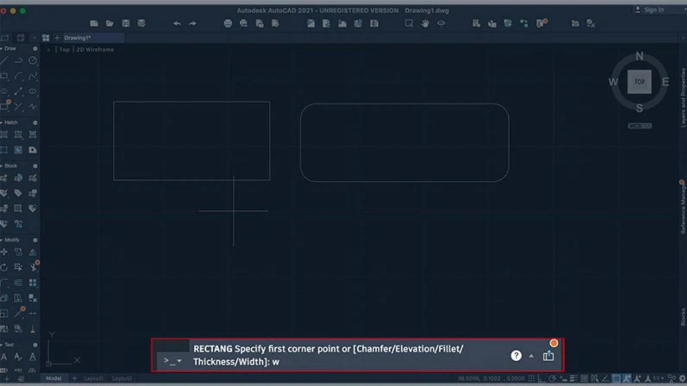Click the Plot printer icon
Image resolution: width=687 pixels, height=386 pixels.
(228, 23)
